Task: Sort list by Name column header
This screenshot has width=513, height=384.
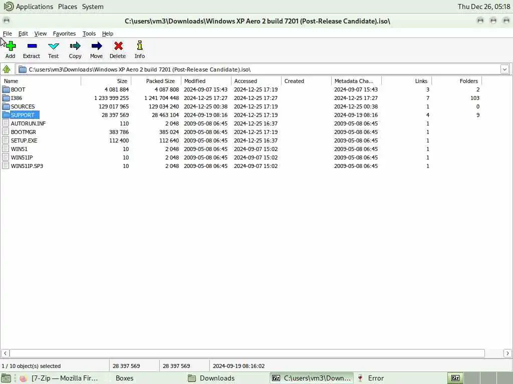Action: (x=41, y=81)
